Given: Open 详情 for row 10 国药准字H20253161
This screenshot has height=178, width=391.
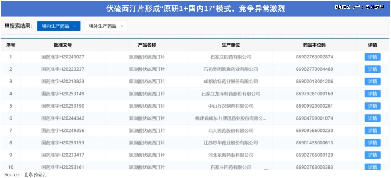Looking at the screenshot, I should [372, 166].
